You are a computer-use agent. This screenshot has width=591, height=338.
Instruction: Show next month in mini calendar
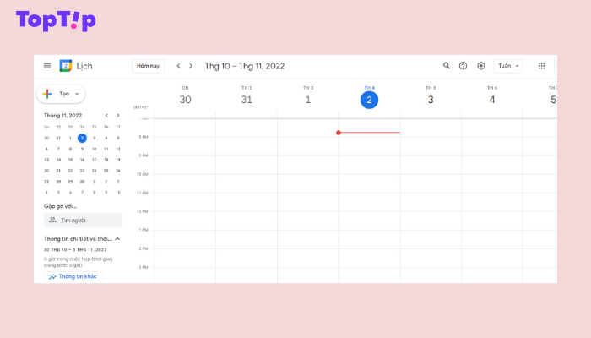point(119,115)
